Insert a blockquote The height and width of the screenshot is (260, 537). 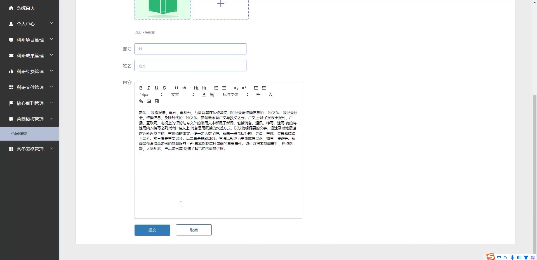[176, 88]
